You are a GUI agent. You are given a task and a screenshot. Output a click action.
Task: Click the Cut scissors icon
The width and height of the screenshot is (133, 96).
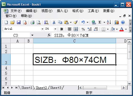(54, 22)
